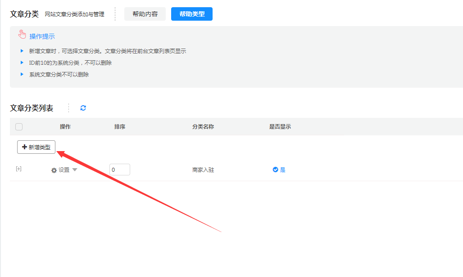Select the 帮助类型 tab
The image size is (463, 277).
pos(192,14)
